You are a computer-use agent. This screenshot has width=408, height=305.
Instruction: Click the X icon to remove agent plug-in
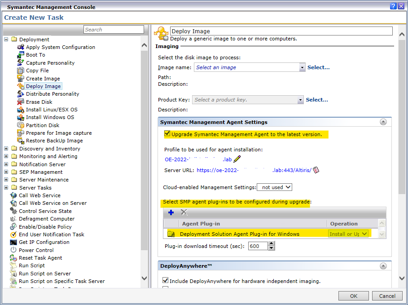point(184,212)
